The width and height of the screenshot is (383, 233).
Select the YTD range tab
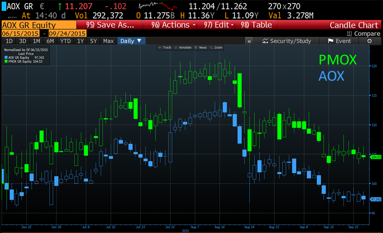pos(66,41)
